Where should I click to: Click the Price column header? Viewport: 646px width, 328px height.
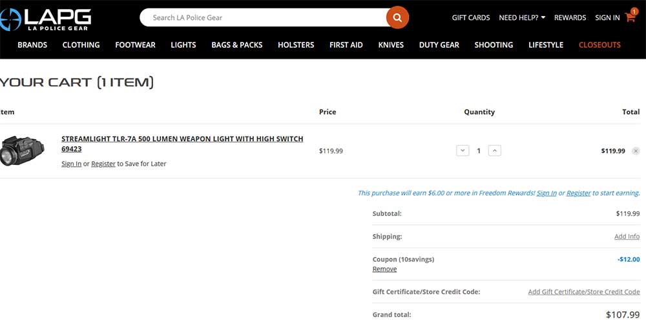click(328, 111)
